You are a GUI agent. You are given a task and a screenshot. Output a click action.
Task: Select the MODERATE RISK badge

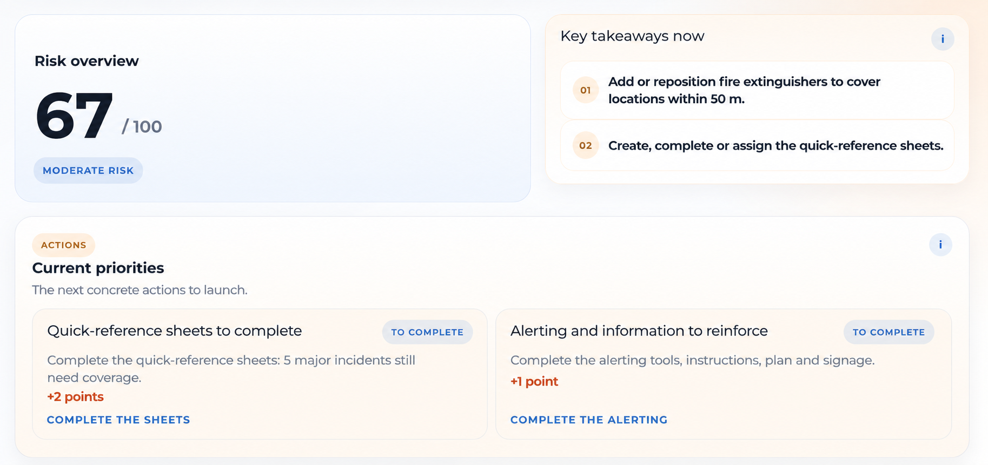click(88, 171)
